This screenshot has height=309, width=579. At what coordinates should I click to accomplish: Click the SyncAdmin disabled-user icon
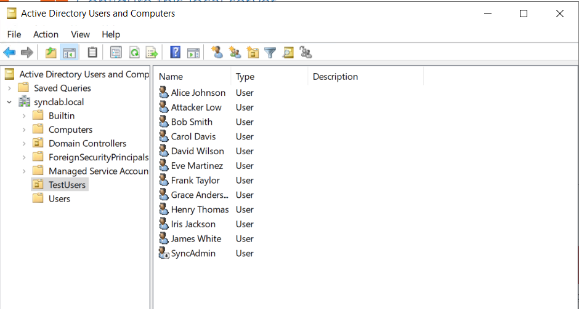(164, 253)
